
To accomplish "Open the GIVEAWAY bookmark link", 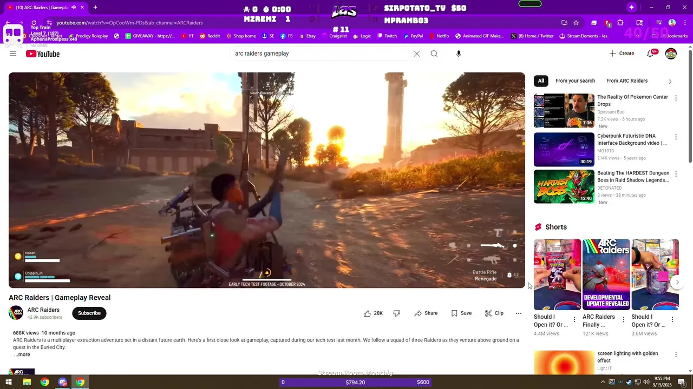I will point(149,36).
